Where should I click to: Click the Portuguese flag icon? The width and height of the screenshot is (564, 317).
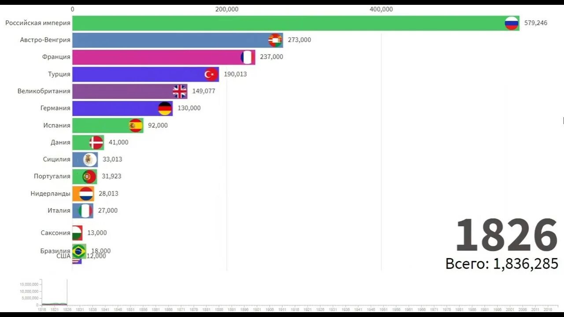tap(89, 177)
